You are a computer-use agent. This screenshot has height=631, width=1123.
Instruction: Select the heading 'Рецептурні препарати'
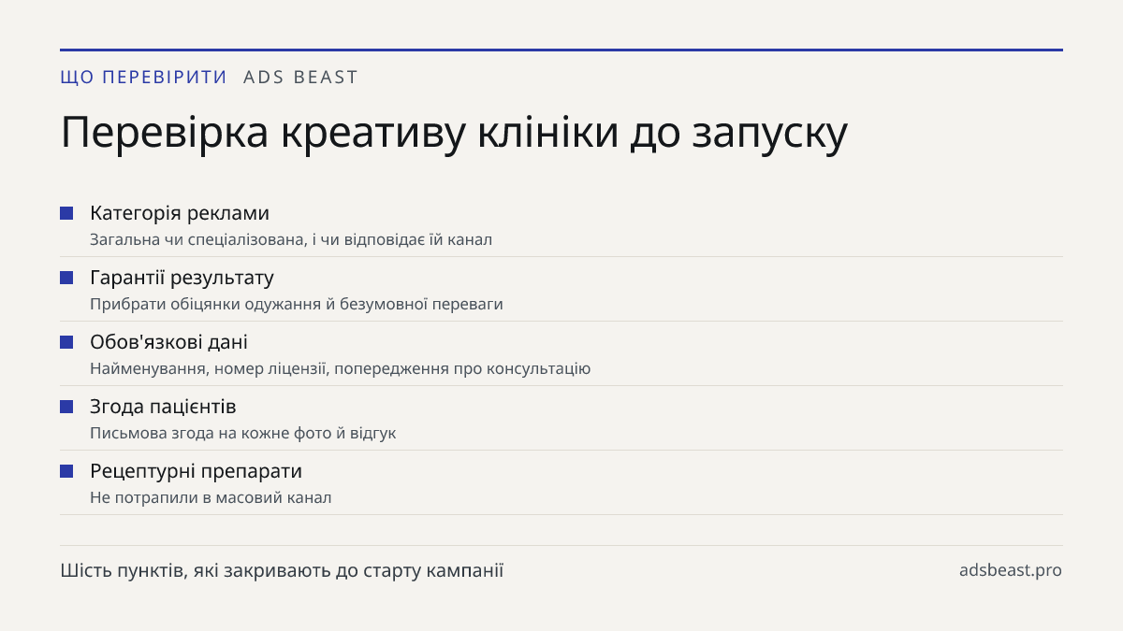196,471
